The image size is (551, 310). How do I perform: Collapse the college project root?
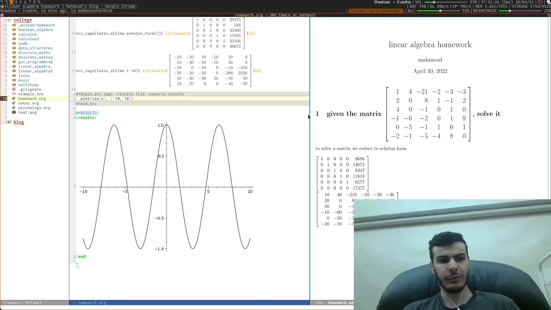(22, 20)
